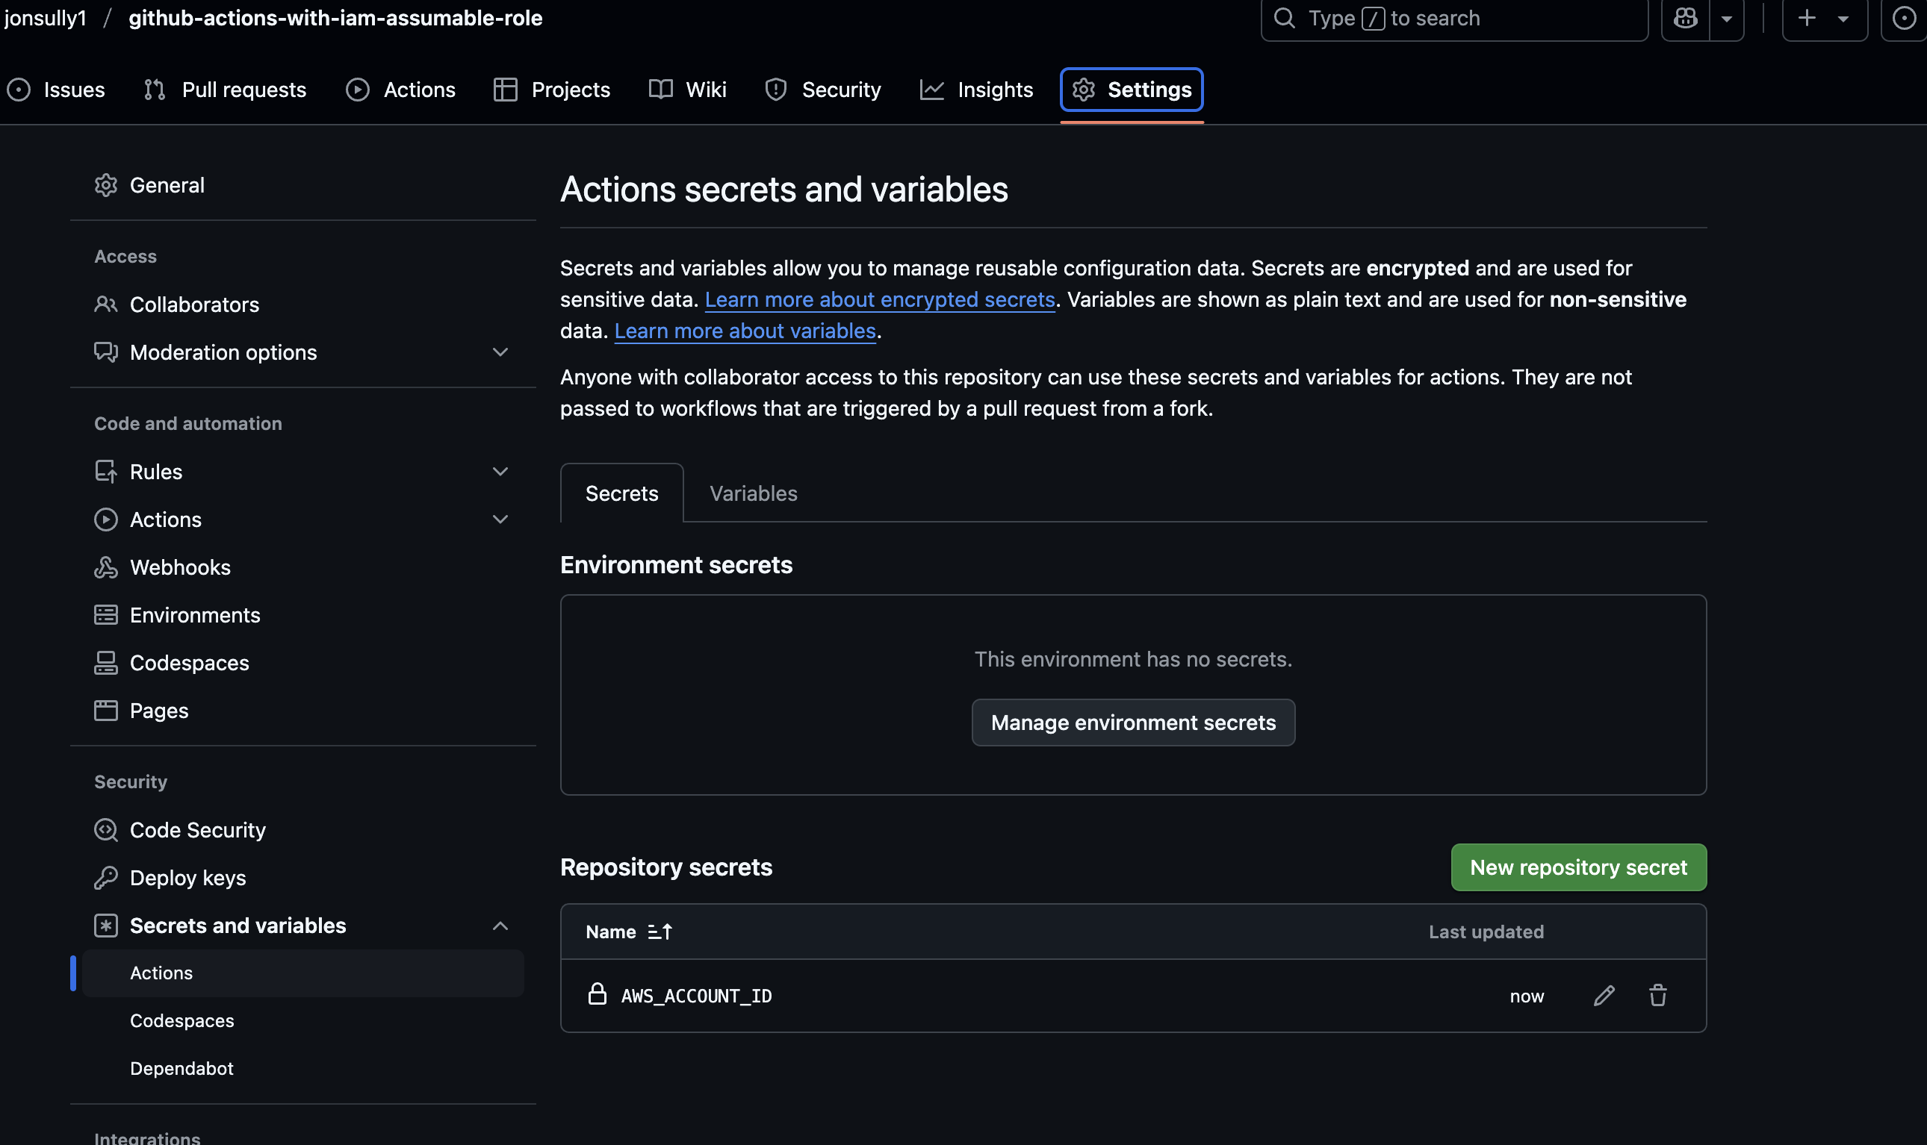
Task: Open the Wiki book icon
Action: click(661, 90)
